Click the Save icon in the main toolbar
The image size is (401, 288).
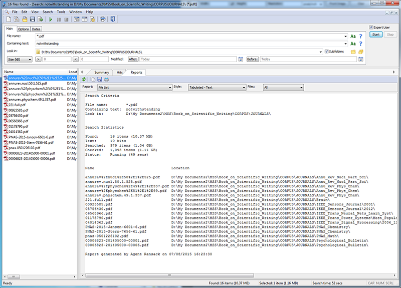pyautogui.click(x=32, y=20)
